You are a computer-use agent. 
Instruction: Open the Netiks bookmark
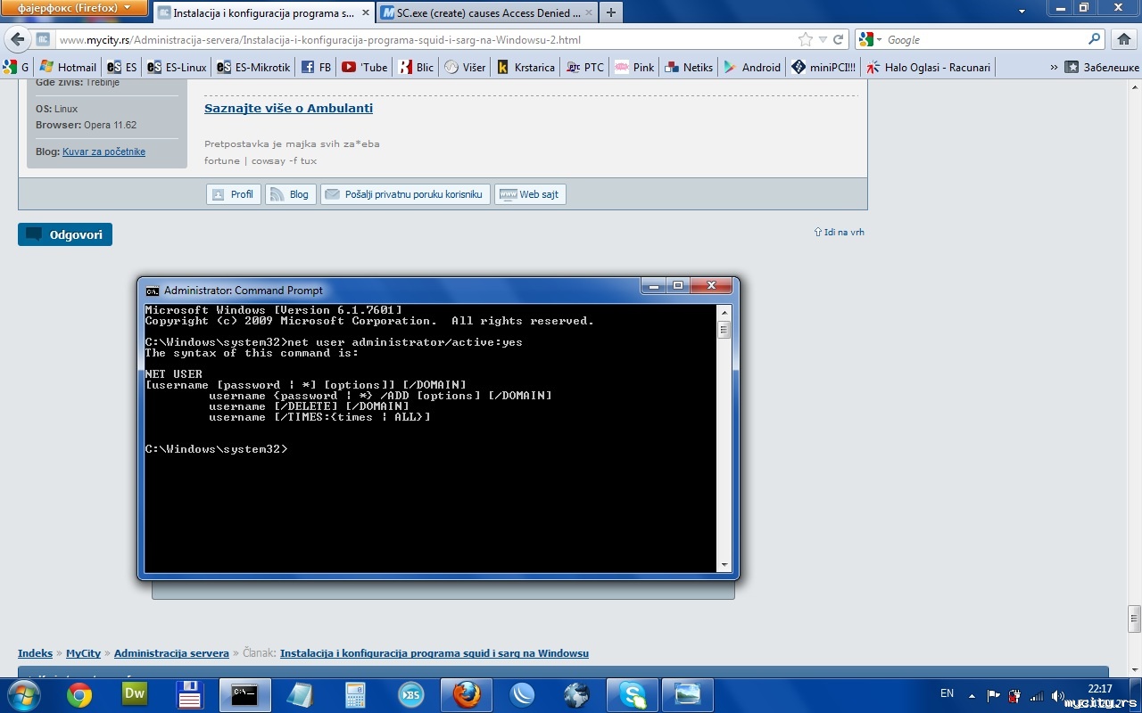click(689, 67)
